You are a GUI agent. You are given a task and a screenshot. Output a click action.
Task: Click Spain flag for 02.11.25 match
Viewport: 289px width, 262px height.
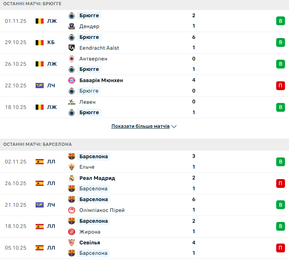coord(40,162)
